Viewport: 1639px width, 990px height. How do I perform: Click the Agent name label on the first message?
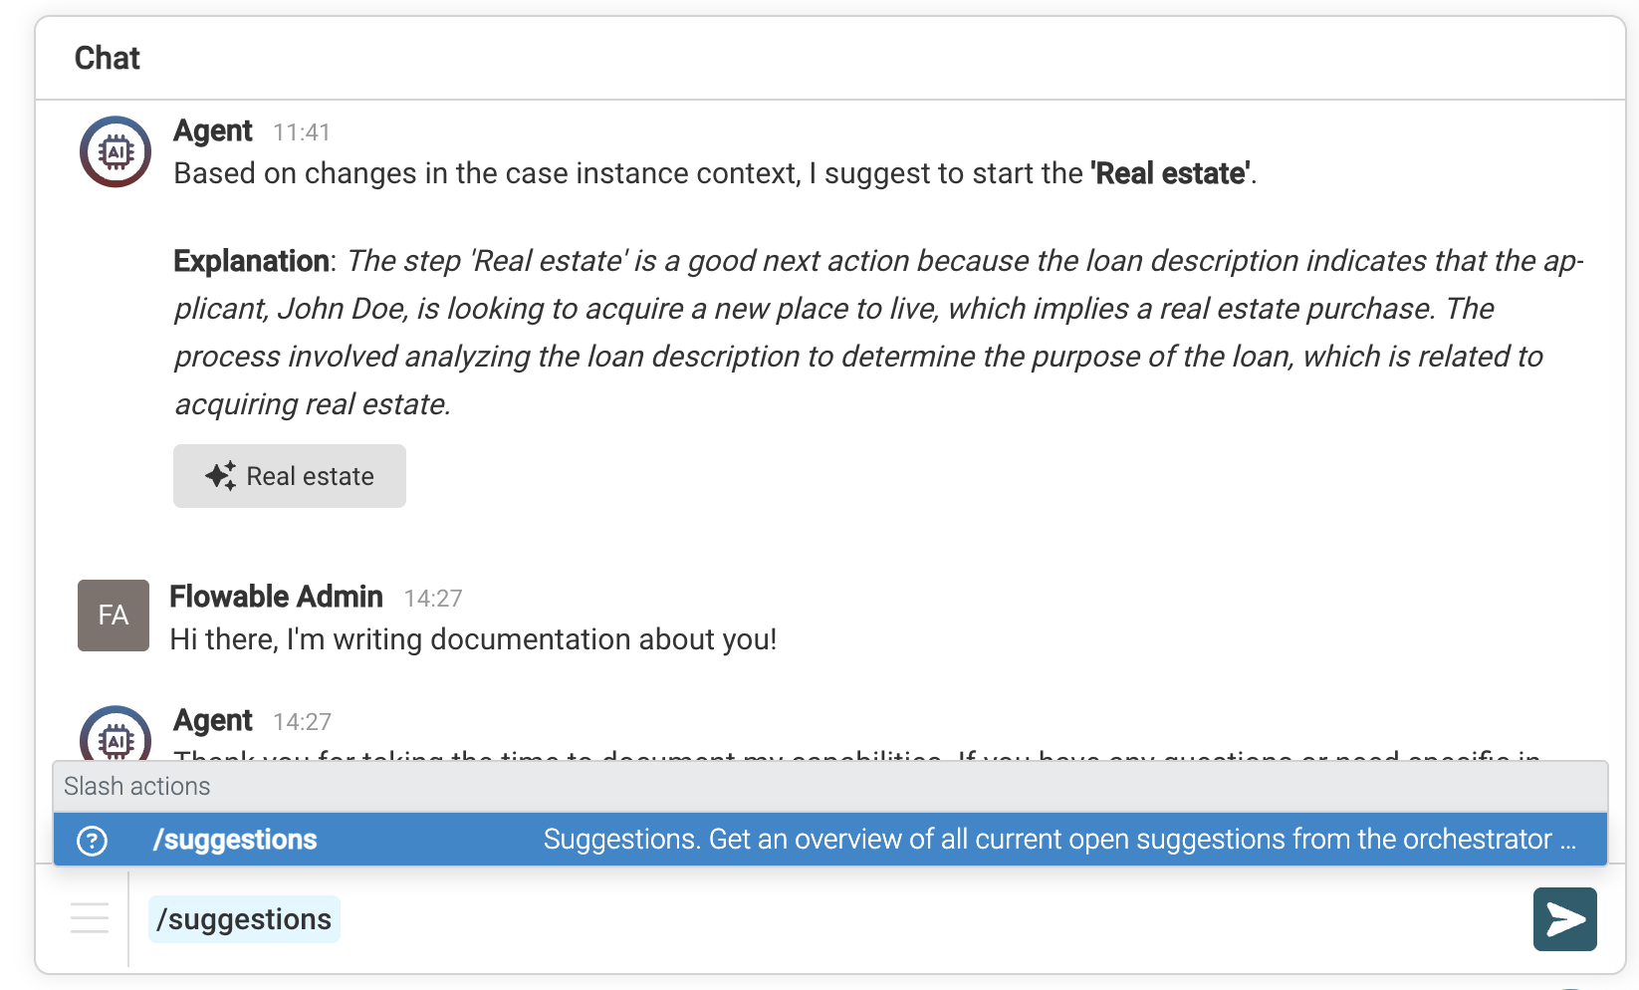point(212,130)
